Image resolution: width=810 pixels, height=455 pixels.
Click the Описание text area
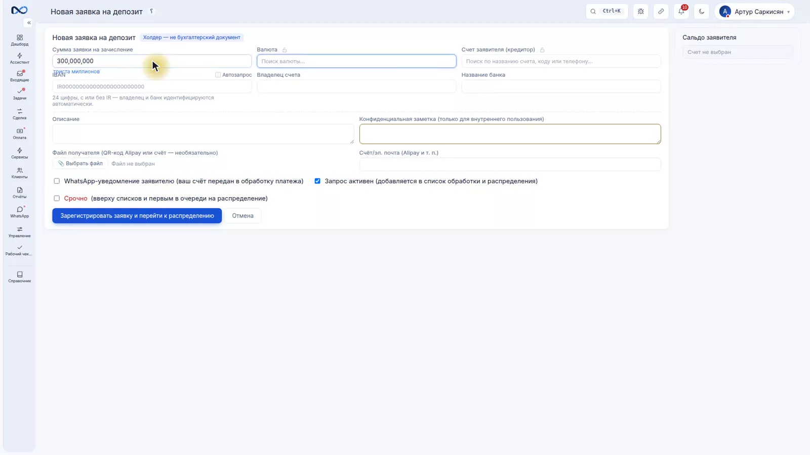203,134
